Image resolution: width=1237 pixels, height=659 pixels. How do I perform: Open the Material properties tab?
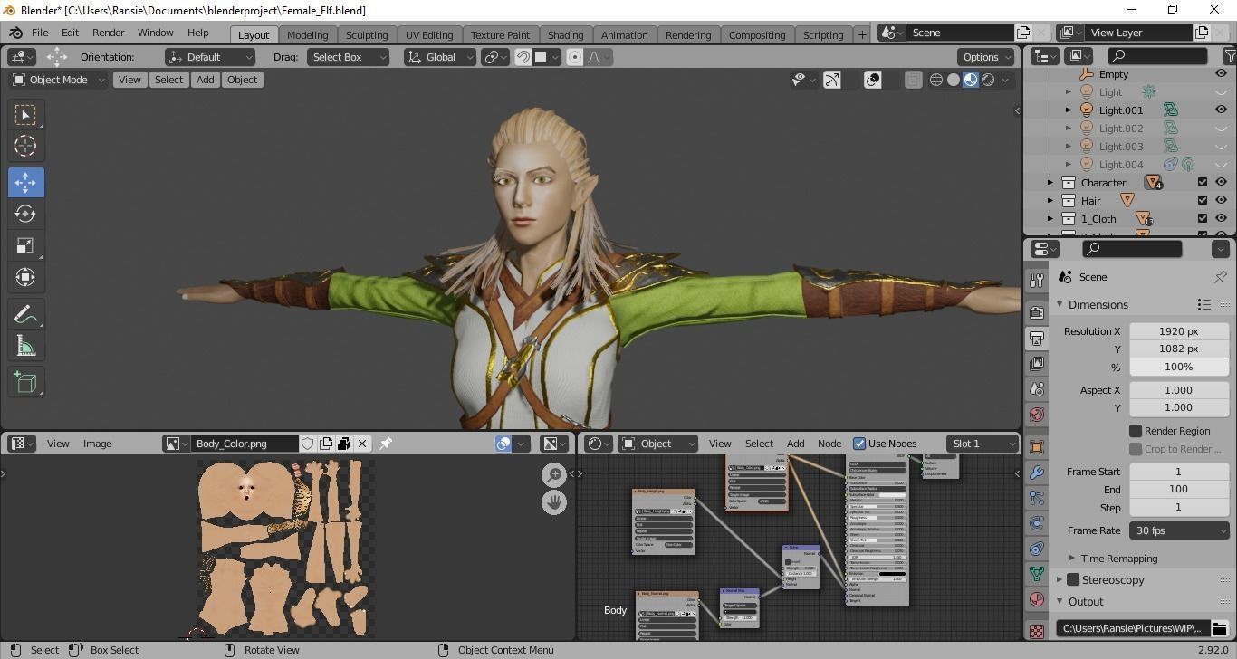click(x=1037, y=599)
